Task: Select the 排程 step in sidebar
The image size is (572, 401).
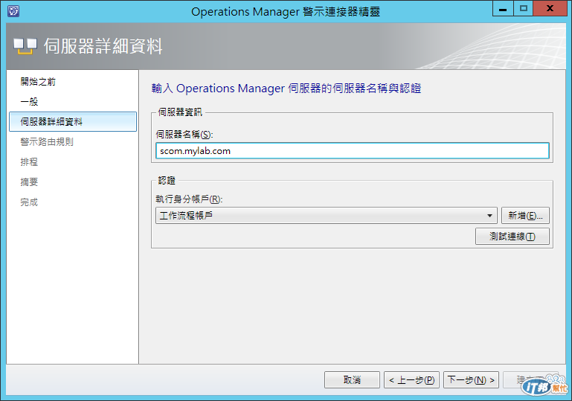Action: pos(29,162)
